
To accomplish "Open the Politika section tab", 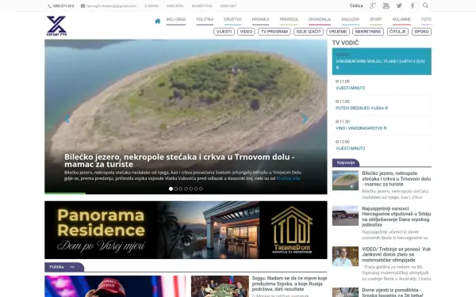I will [64, 267].
